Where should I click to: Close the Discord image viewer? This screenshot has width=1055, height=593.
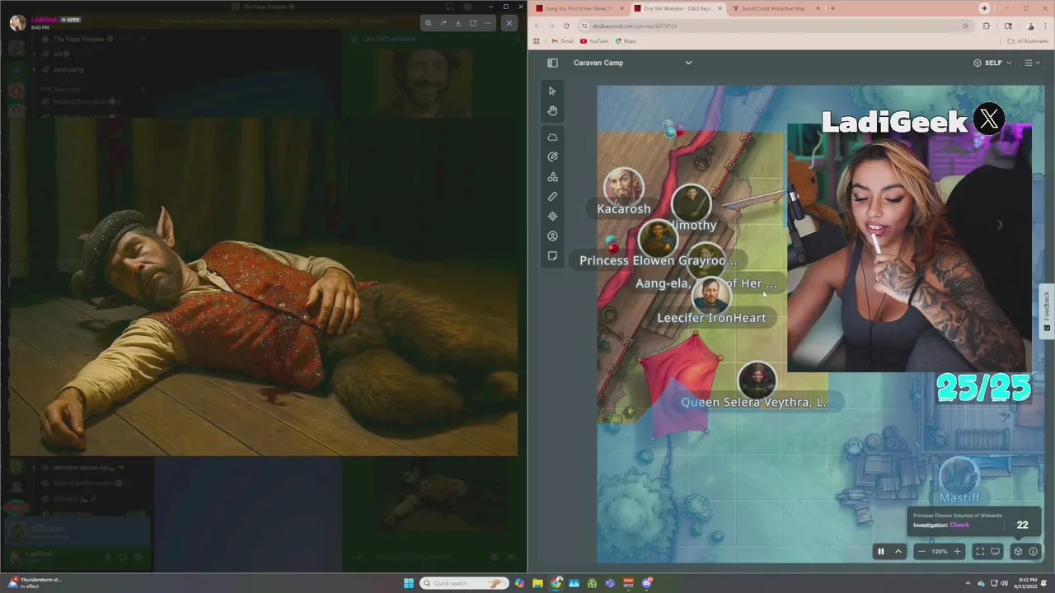click(509, 23)
